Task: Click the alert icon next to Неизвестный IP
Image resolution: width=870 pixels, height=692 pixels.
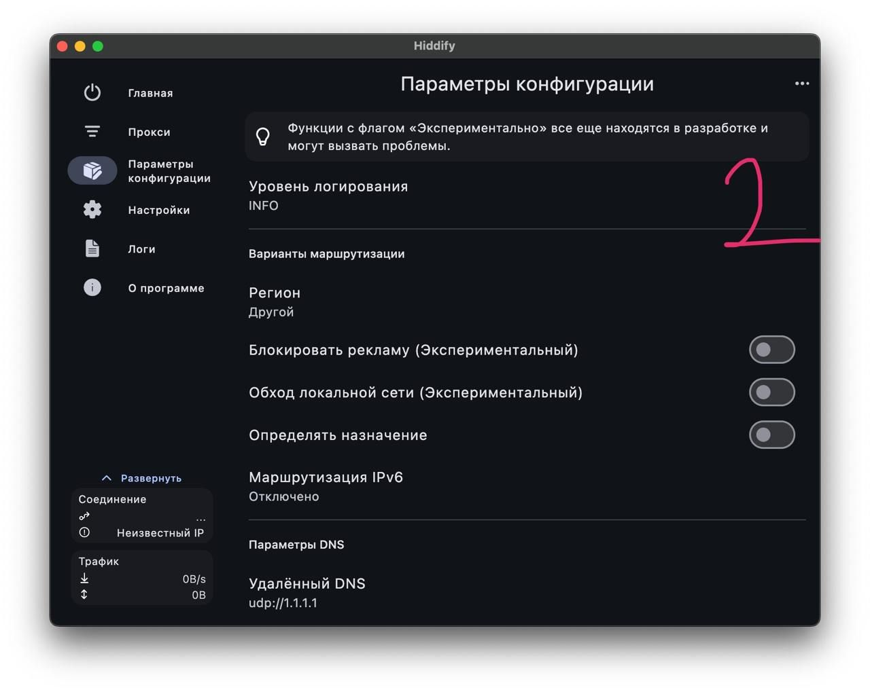Action: pyautogui.click(x=84, y=532)
